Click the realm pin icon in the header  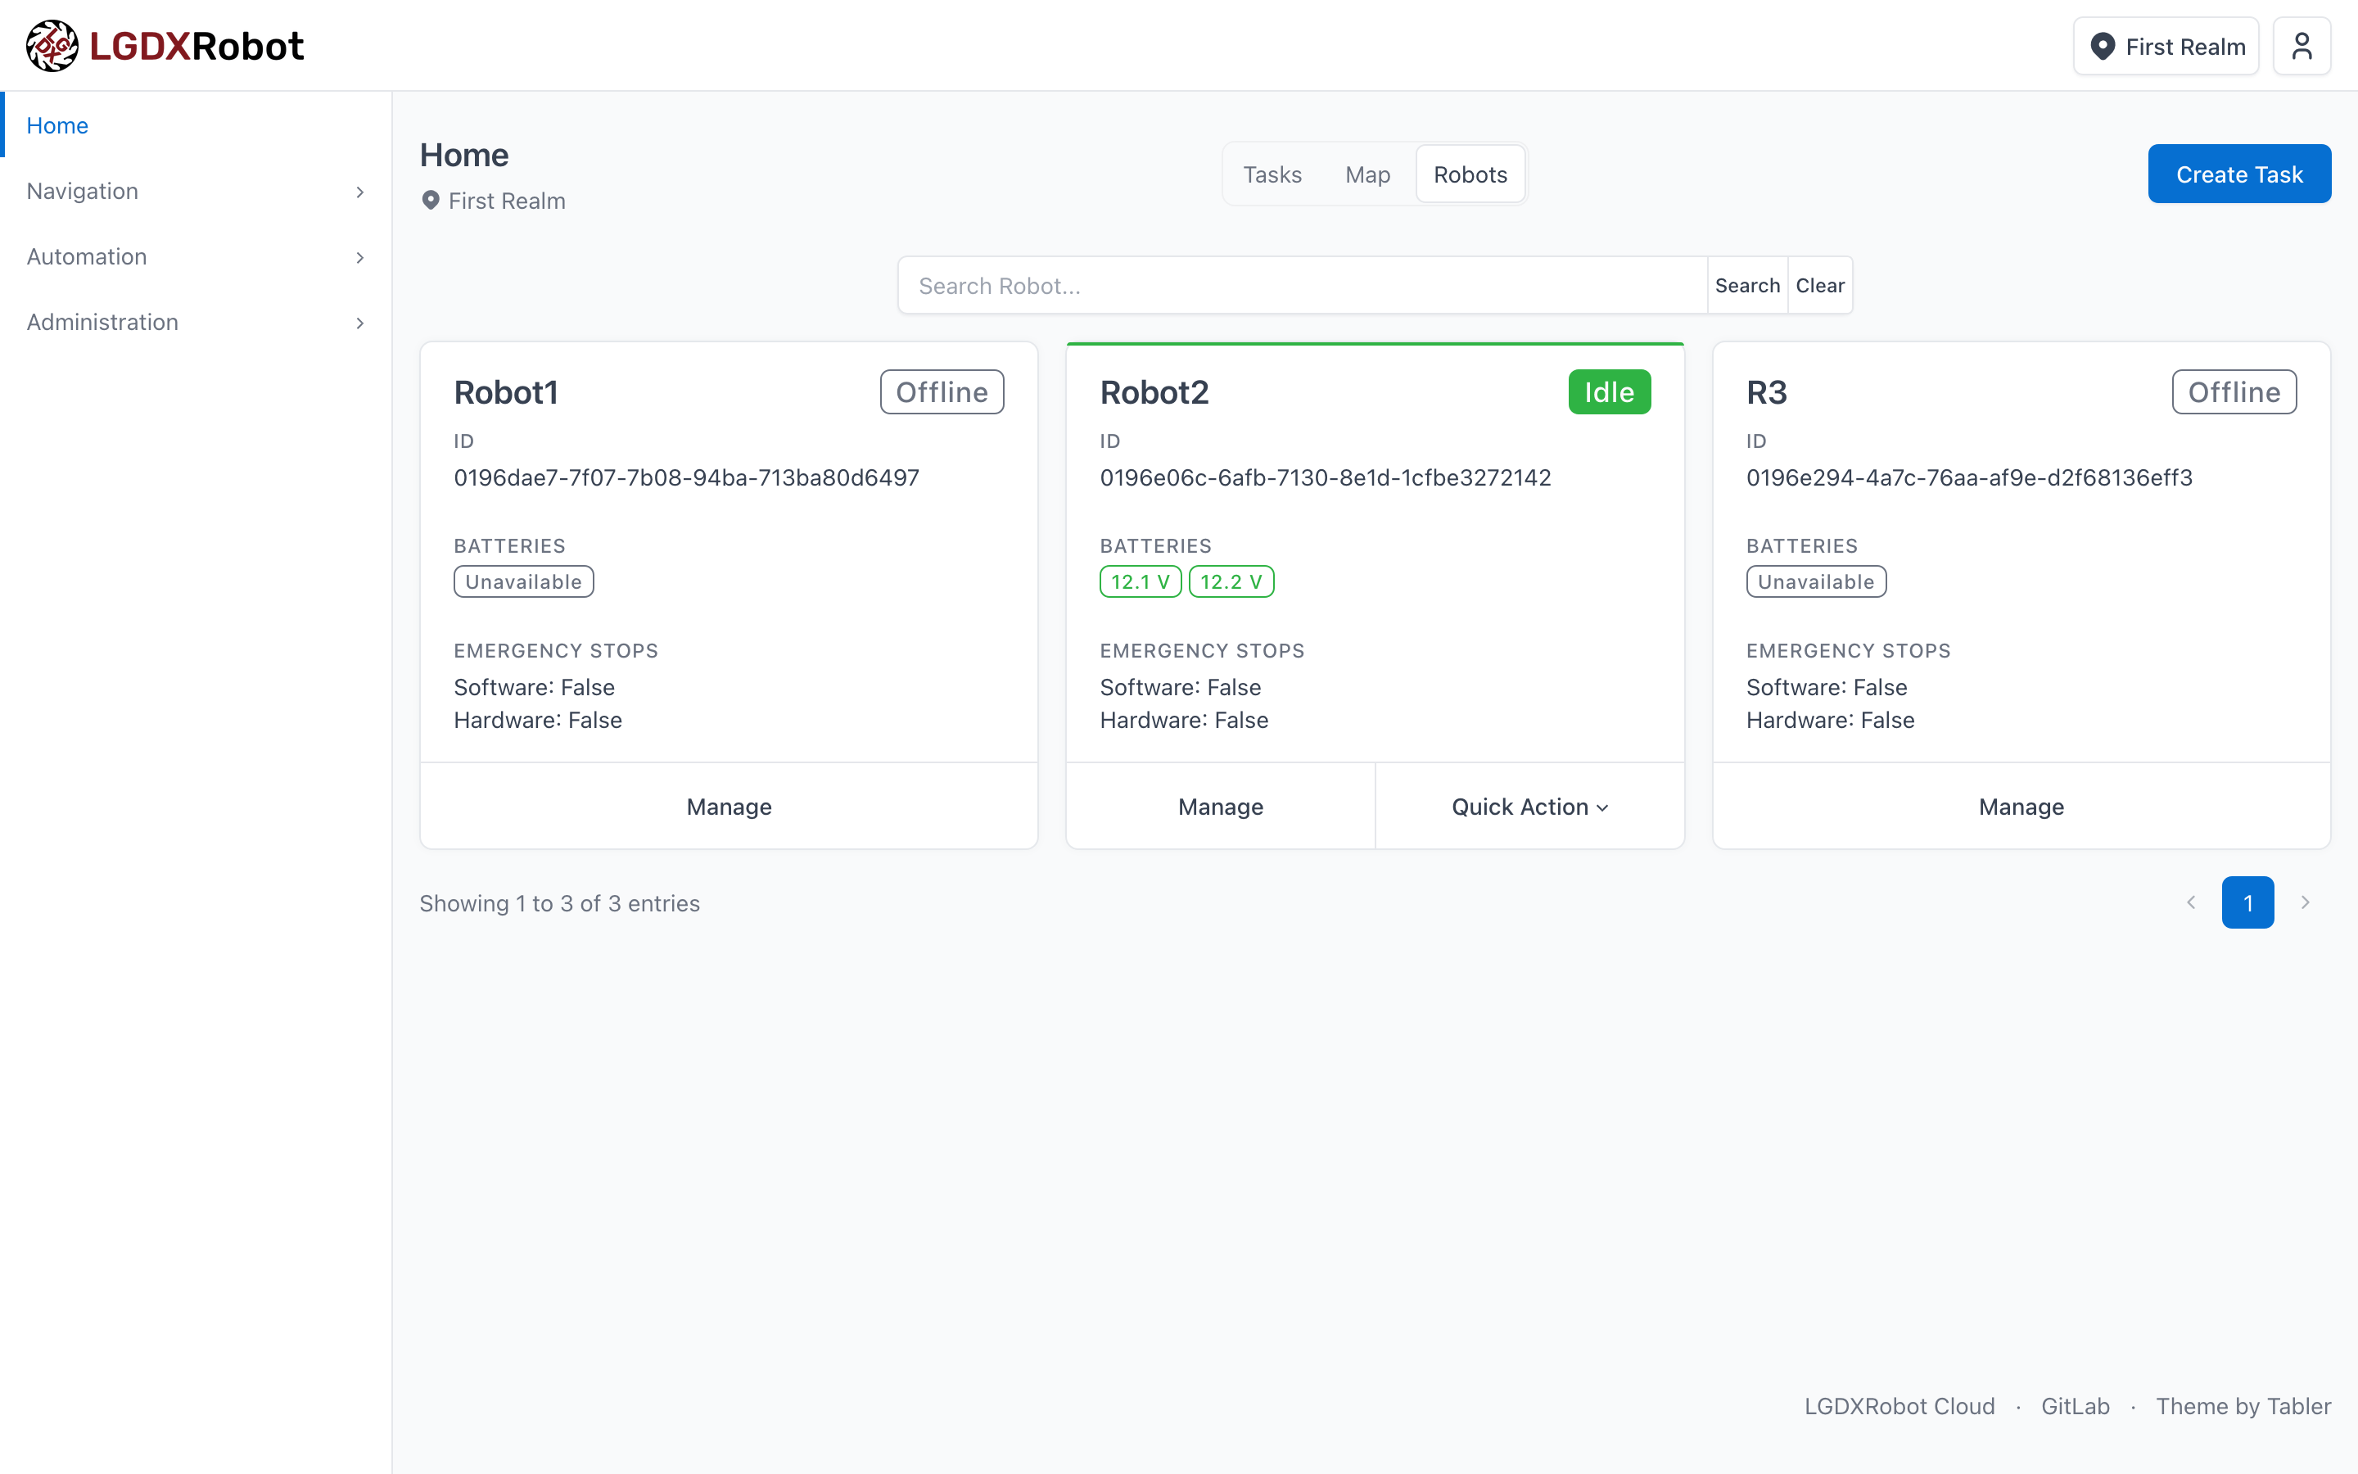(x=2103, y=47)
